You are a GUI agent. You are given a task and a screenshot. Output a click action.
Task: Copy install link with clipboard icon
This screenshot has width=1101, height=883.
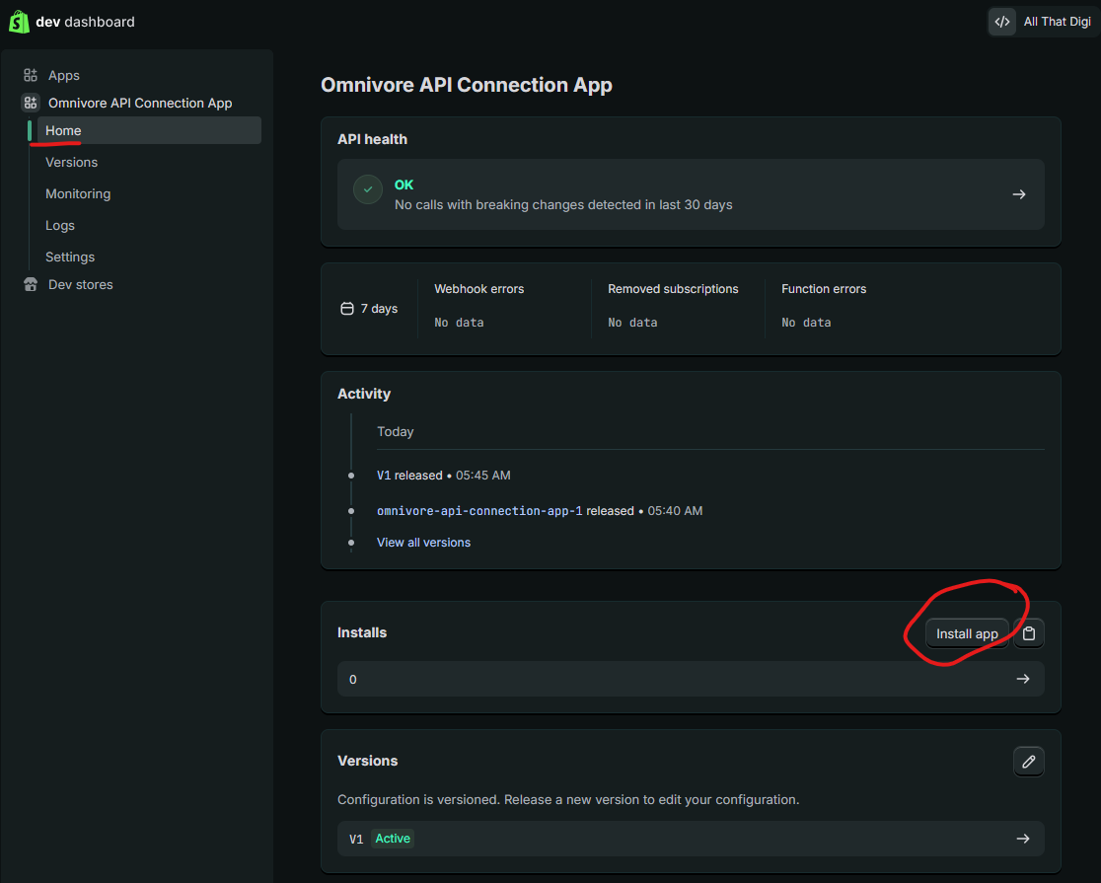tap(1029, 633)
